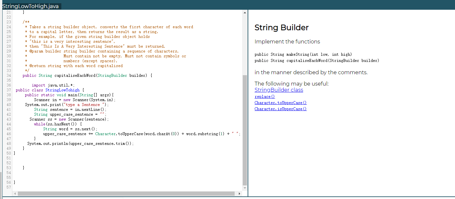Click line number 50 in the gutter

[9, 153]
